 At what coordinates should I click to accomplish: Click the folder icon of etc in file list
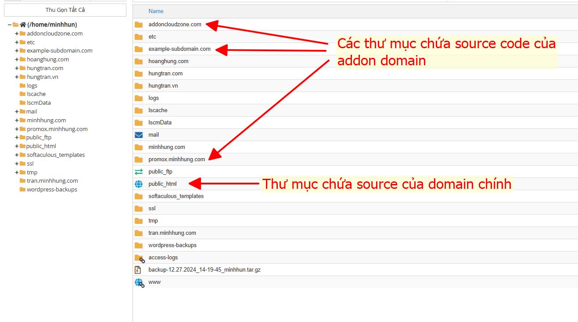[x=139, y=37]
